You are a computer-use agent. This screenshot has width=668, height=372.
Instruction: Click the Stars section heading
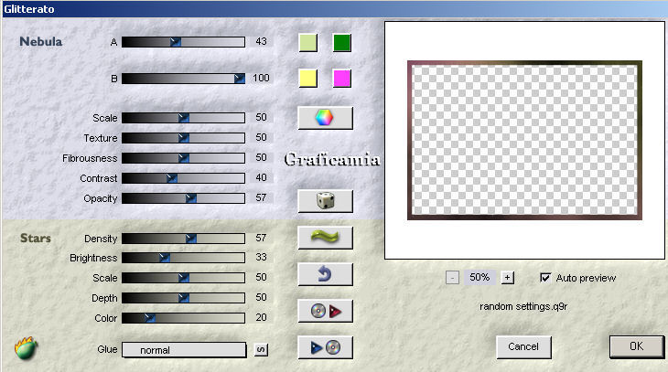36,238
